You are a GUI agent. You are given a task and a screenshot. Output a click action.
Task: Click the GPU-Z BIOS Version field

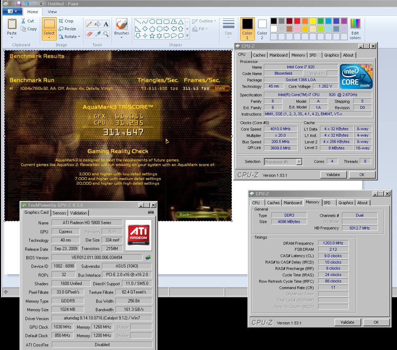[x=97, y=258]
